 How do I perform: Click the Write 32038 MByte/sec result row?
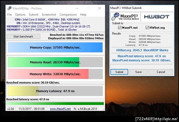(x=145, y=42)
